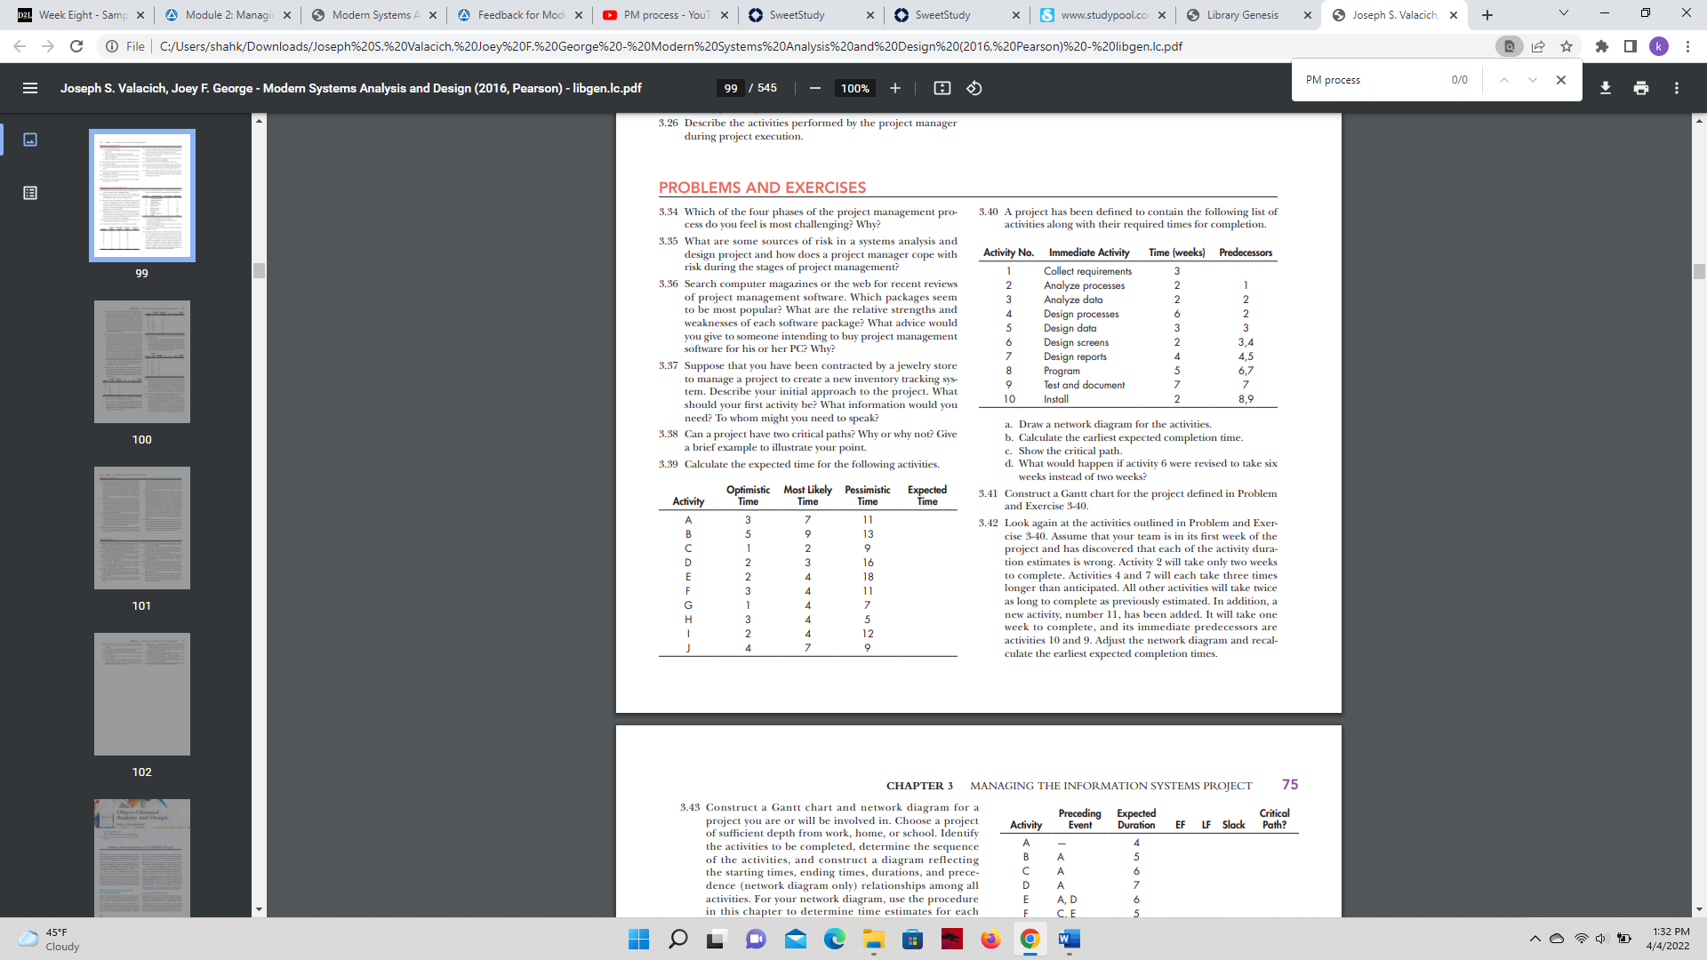The image size is (1707, 960).
Task: Open Microsoft Word from the taskbar
Action: [x=1070, y=939]
